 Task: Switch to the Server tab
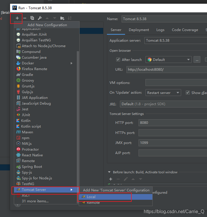tap(116, 30)
